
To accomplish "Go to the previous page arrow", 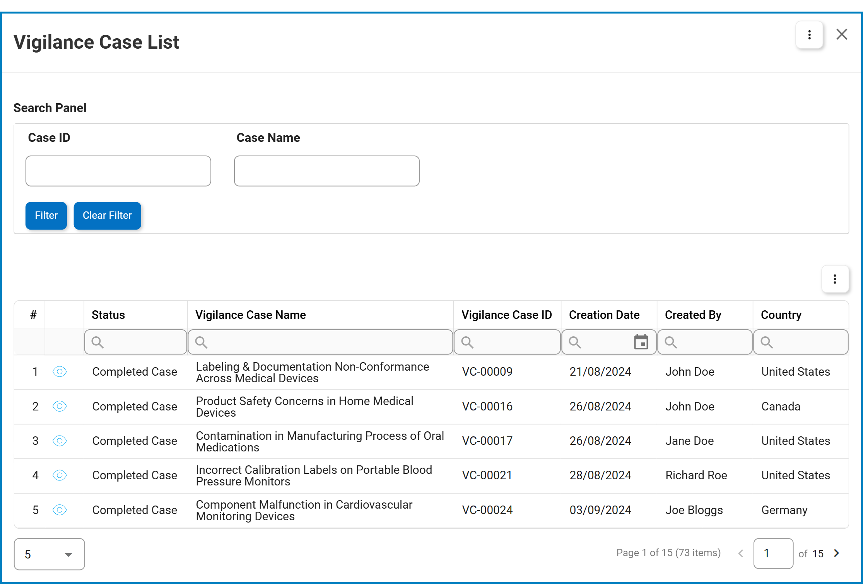I will click(741, 553).
